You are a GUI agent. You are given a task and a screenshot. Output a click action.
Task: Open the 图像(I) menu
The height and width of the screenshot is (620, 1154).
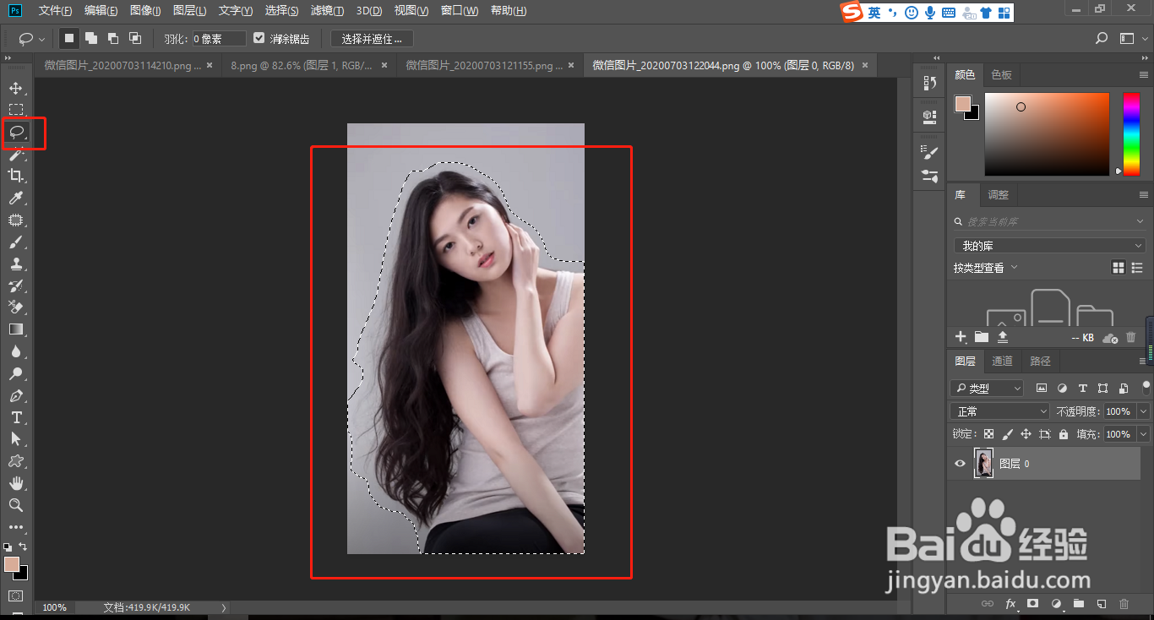click(145, 11)
